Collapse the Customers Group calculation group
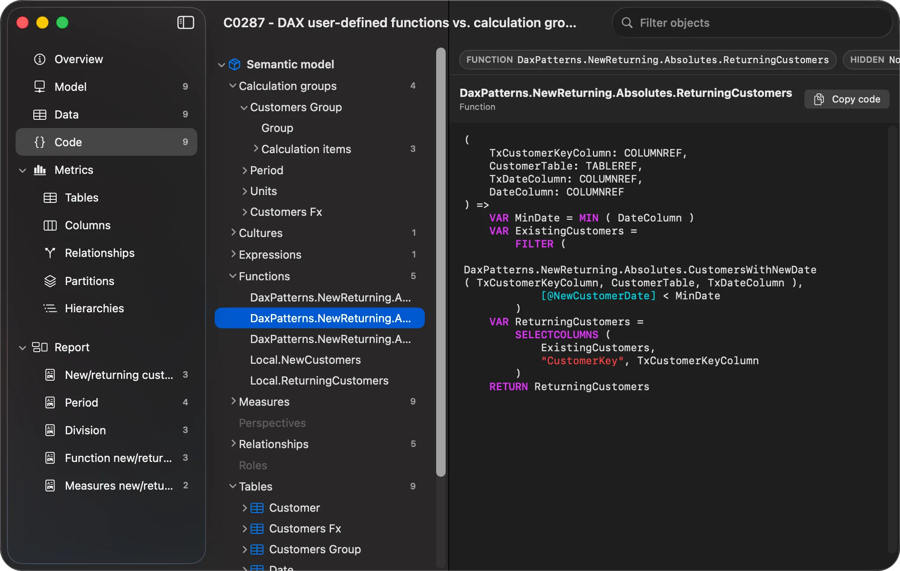 (244, 107)
